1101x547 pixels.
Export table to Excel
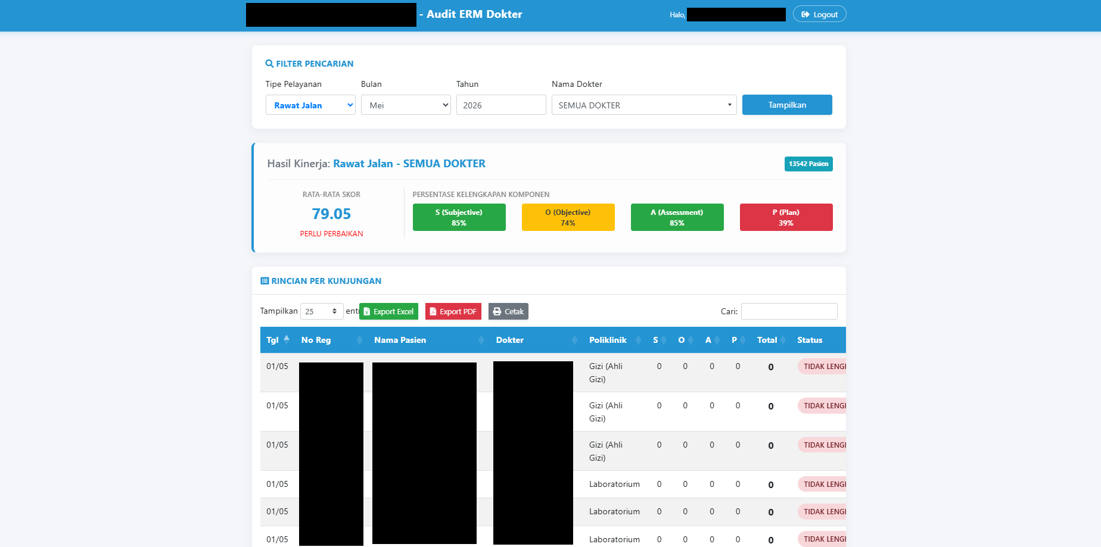pyautogui.click(x=388, y=311)
